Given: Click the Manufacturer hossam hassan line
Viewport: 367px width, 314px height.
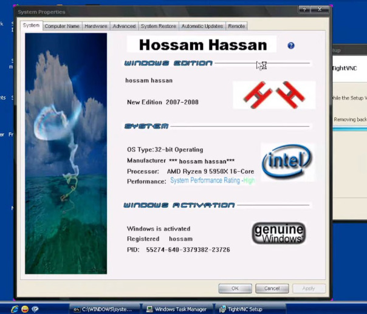Looking at the screenshot, I should pos(180,161).
